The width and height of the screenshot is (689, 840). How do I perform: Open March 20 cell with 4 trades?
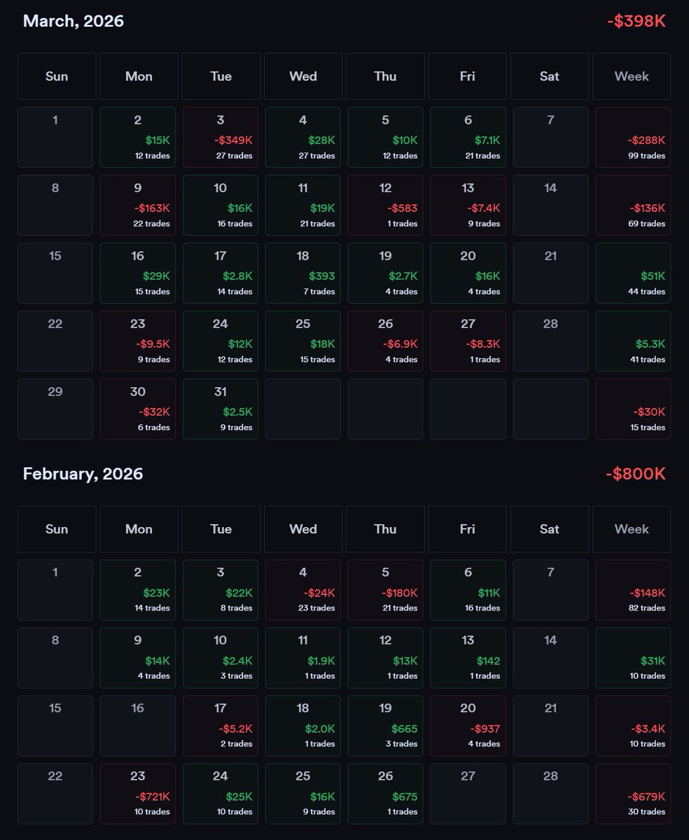[468, 273]
